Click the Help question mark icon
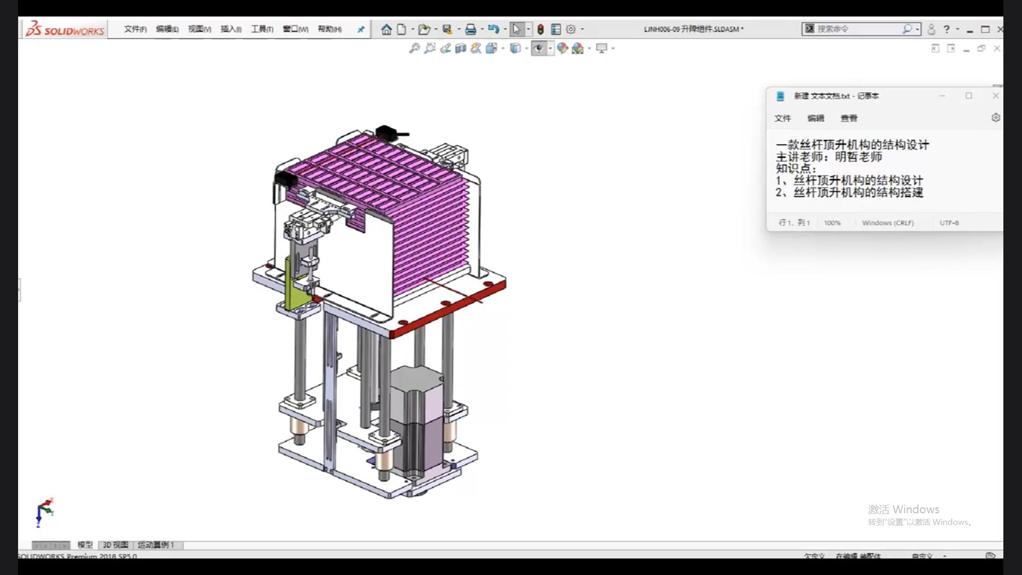 pos(946,29)
